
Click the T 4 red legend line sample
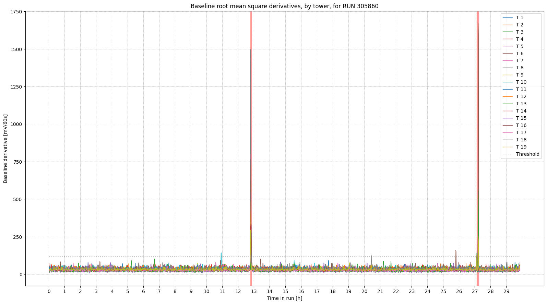(508, 39)
